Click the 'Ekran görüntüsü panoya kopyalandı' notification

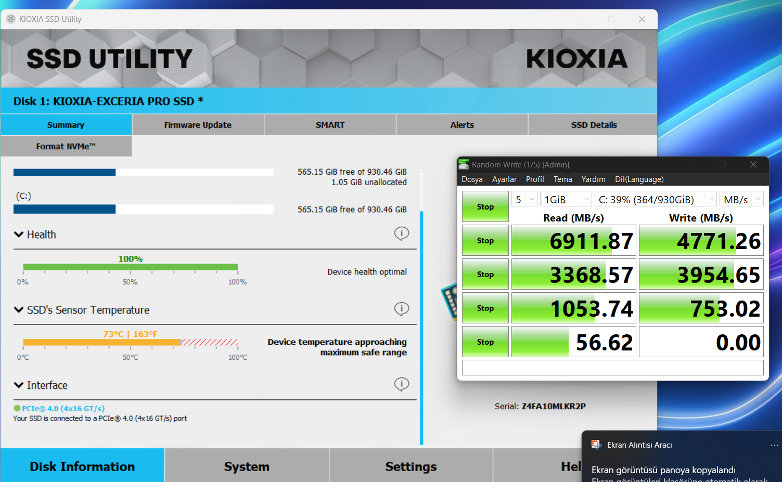pos(663,470)
